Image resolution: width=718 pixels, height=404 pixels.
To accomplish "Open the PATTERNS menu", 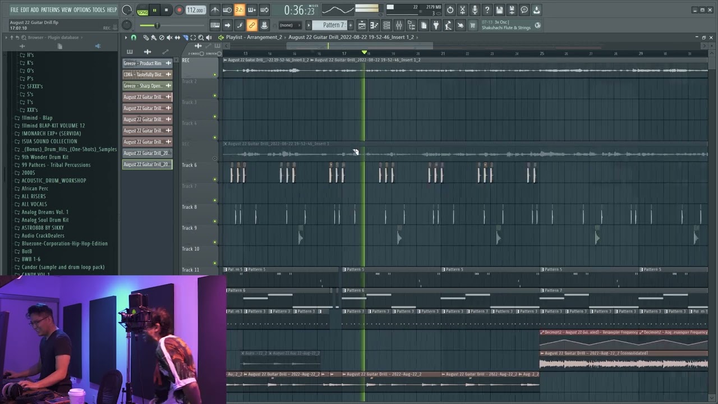I will pos(50,10).
